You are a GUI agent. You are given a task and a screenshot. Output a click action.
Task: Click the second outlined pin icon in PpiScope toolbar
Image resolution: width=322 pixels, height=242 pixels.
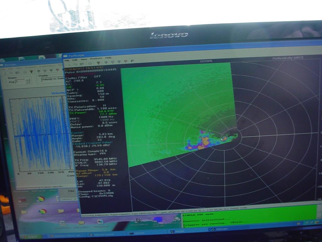click(x=113, y=62)
